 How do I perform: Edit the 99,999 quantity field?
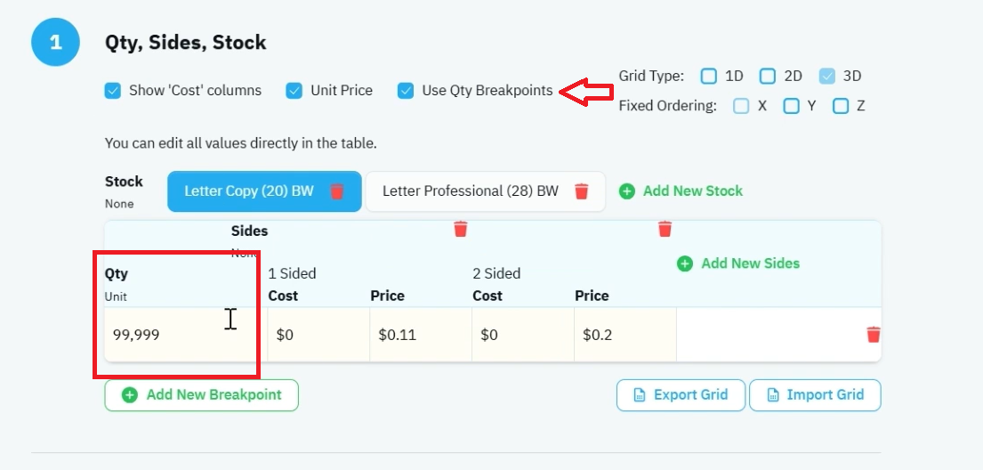186,335
